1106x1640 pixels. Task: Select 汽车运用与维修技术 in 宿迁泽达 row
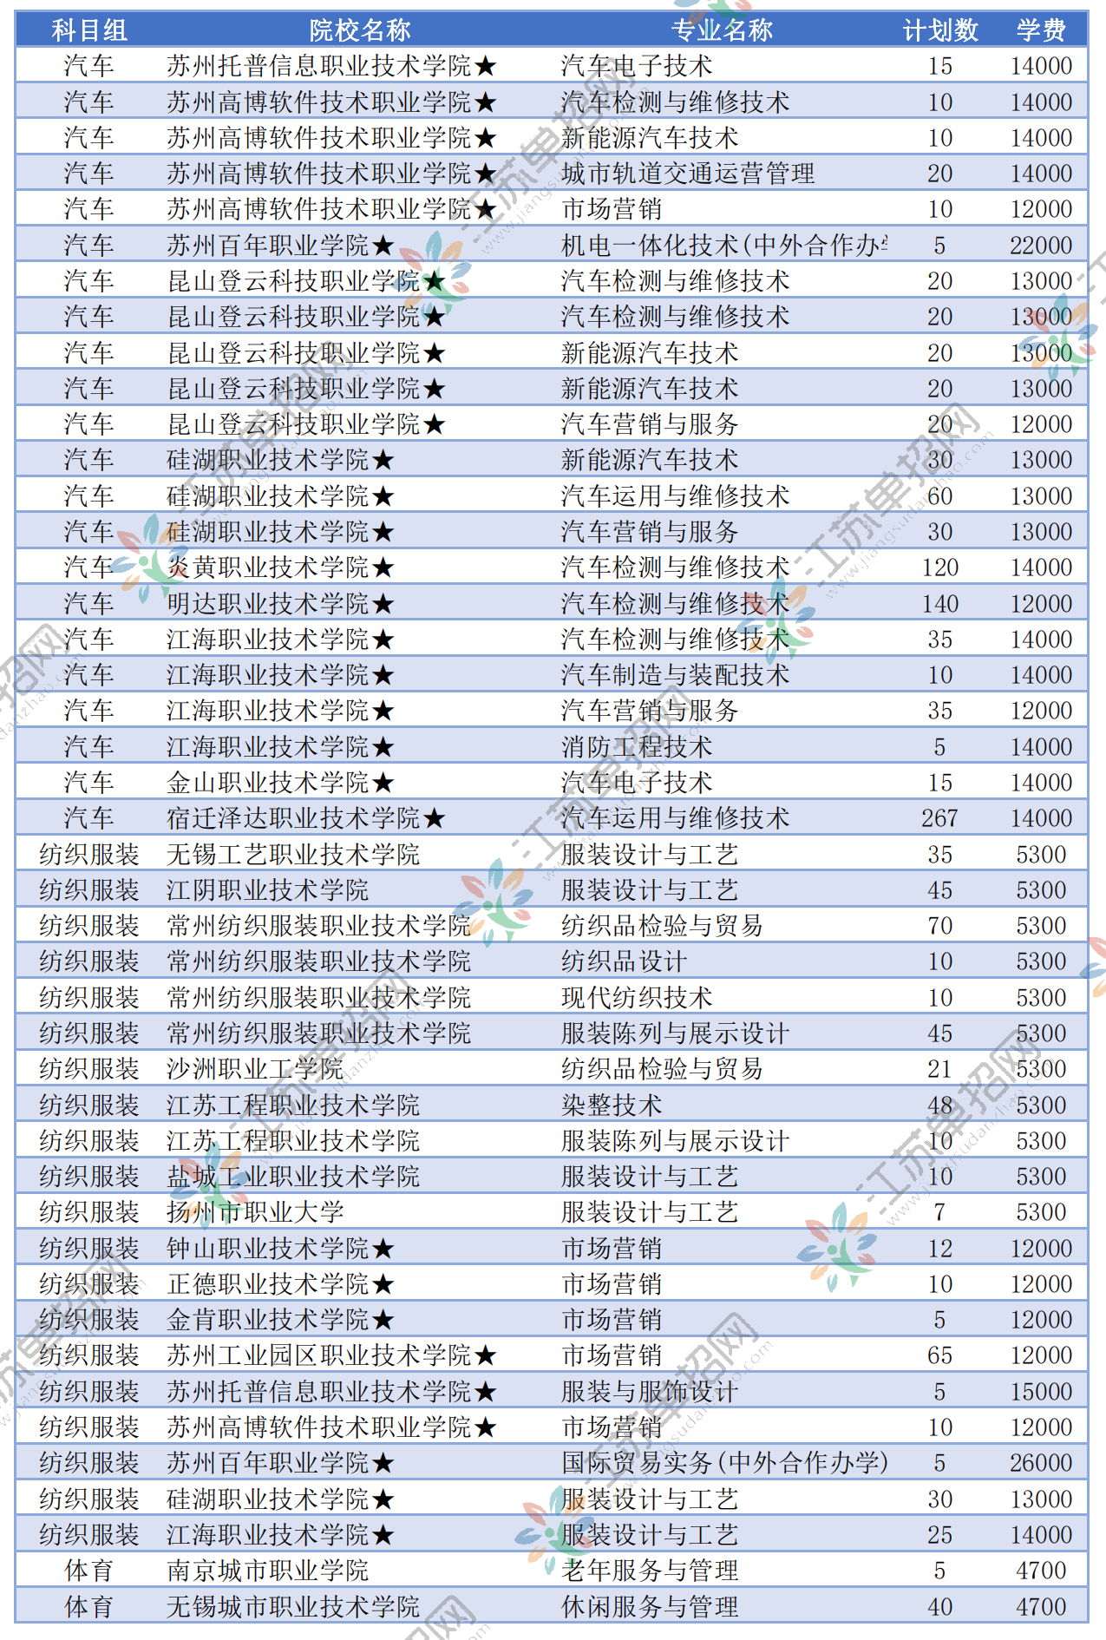tap(675, 818)
